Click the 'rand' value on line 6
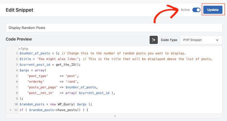 click(71, 82)
